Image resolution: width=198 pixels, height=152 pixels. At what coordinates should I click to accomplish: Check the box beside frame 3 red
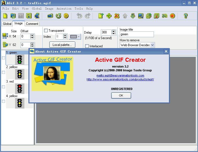[3, 87]
